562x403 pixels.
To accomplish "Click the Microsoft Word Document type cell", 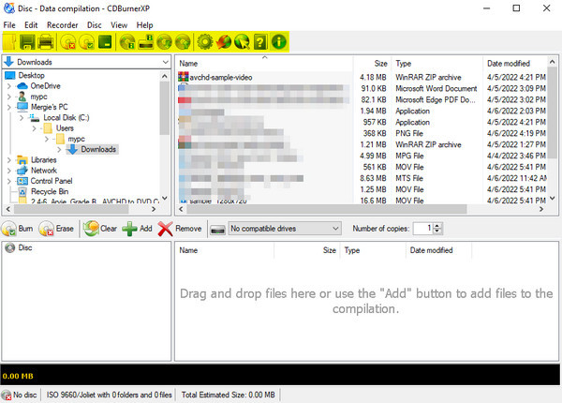I will pos(436,88).
